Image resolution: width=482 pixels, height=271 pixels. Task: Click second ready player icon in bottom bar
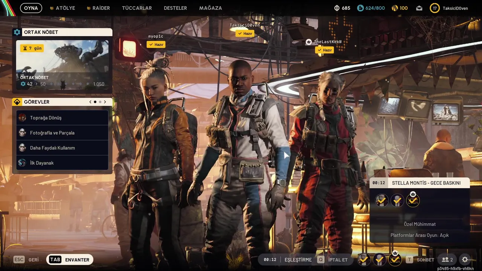point(379,259)
